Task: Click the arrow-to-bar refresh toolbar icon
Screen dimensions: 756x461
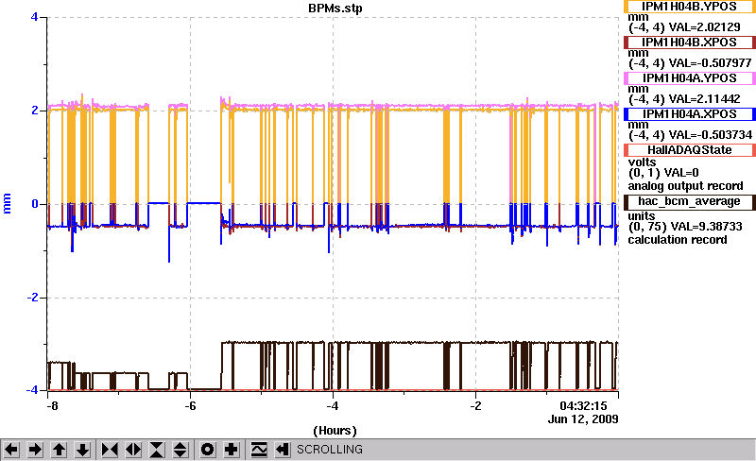Action: tap(283, 450)
